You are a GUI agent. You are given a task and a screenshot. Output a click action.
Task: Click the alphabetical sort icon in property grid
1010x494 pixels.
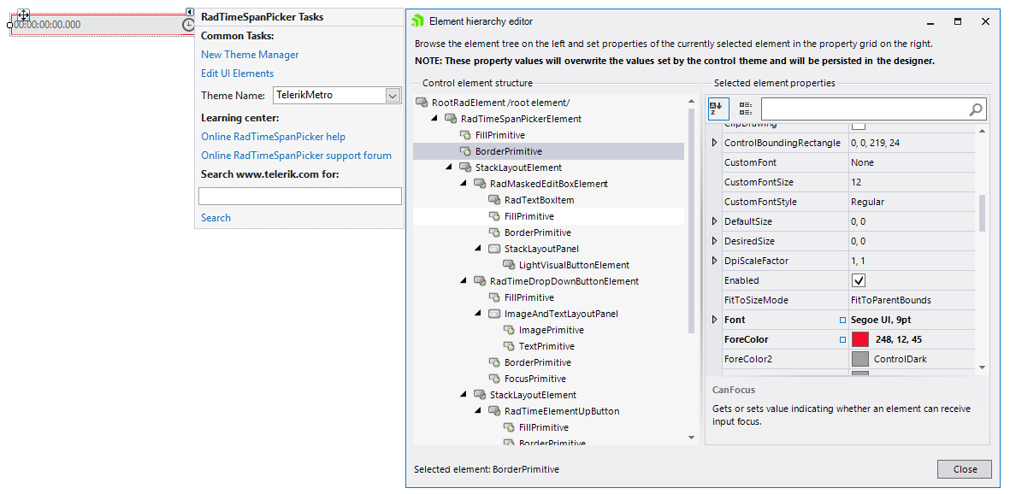(718, 108)
